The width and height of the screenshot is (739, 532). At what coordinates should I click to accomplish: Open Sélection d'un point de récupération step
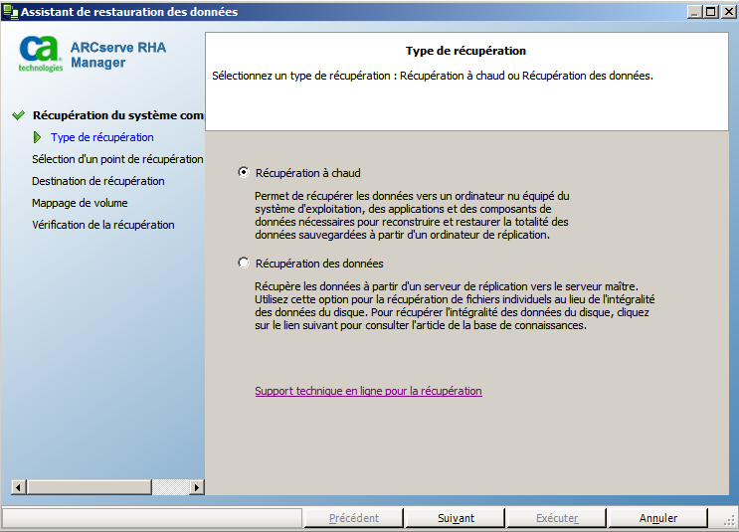117,159
